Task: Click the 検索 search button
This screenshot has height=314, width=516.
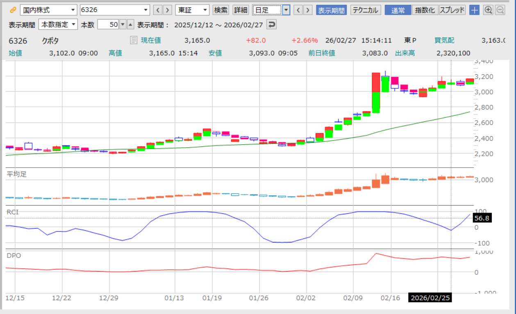Action: coord(221,10)
